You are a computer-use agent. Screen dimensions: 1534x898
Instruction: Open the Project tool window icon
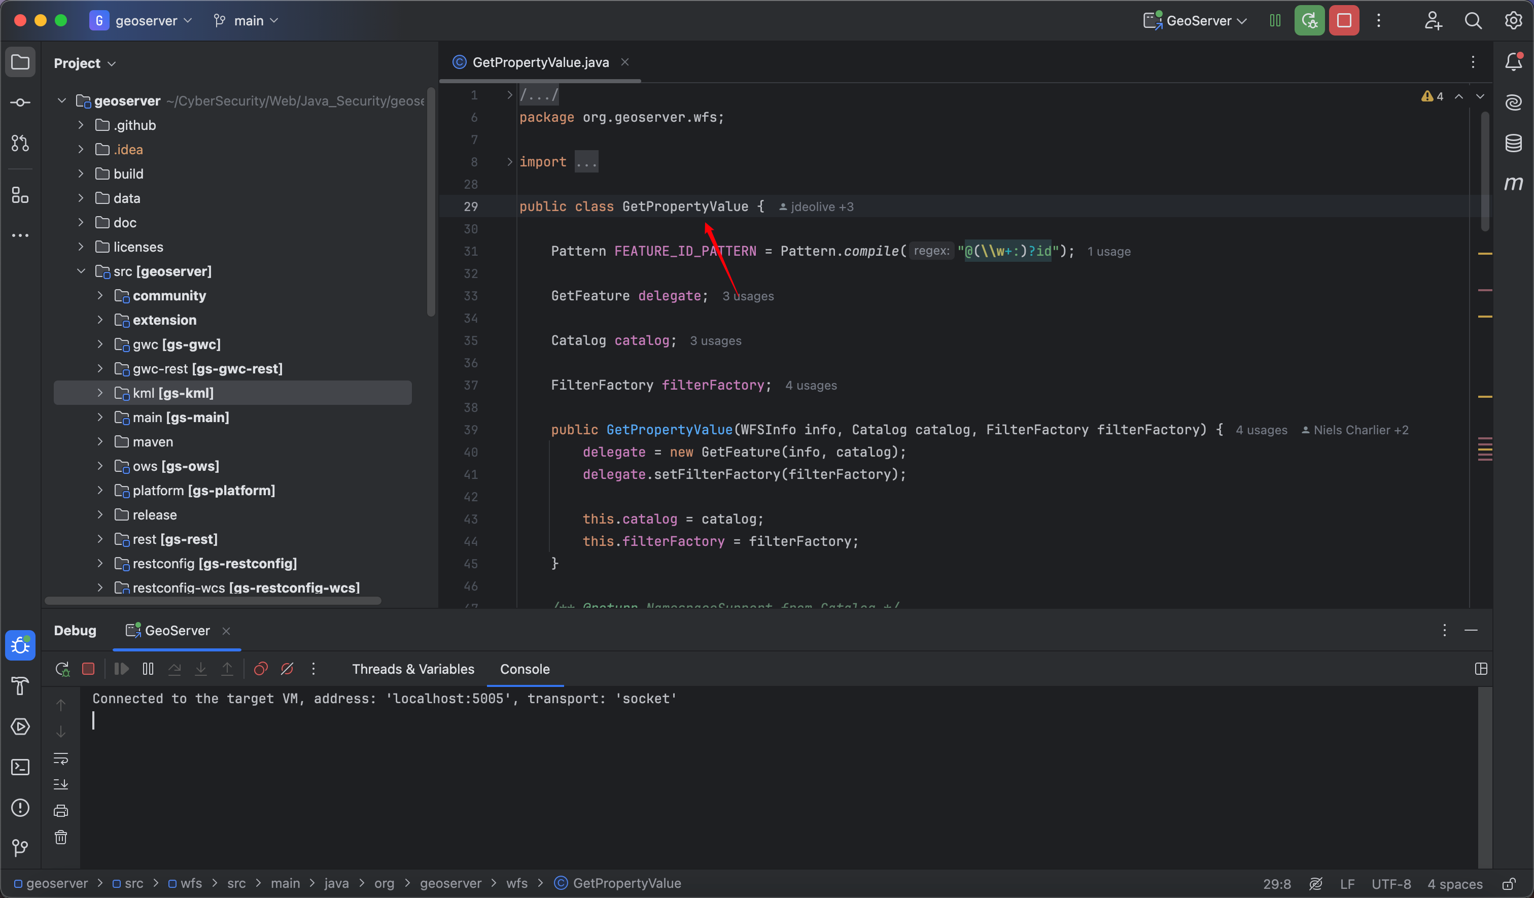point(20,63)
